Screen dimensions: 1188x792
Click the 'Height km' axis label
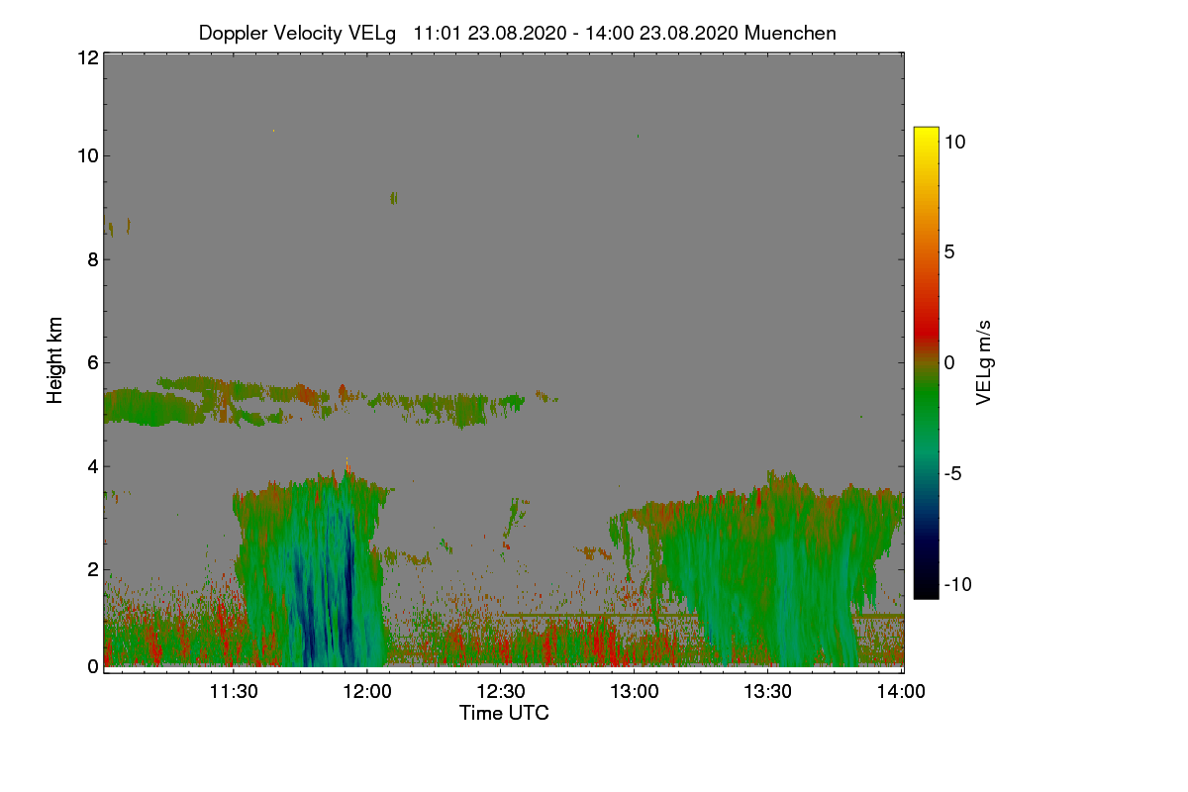pyautogui.click(x=55, y=360)
